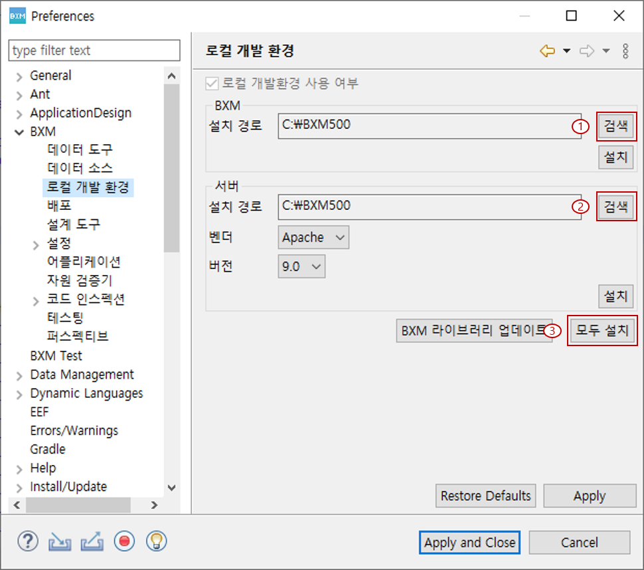Select 설계 도구 in the tree

(x=74, y=225)
